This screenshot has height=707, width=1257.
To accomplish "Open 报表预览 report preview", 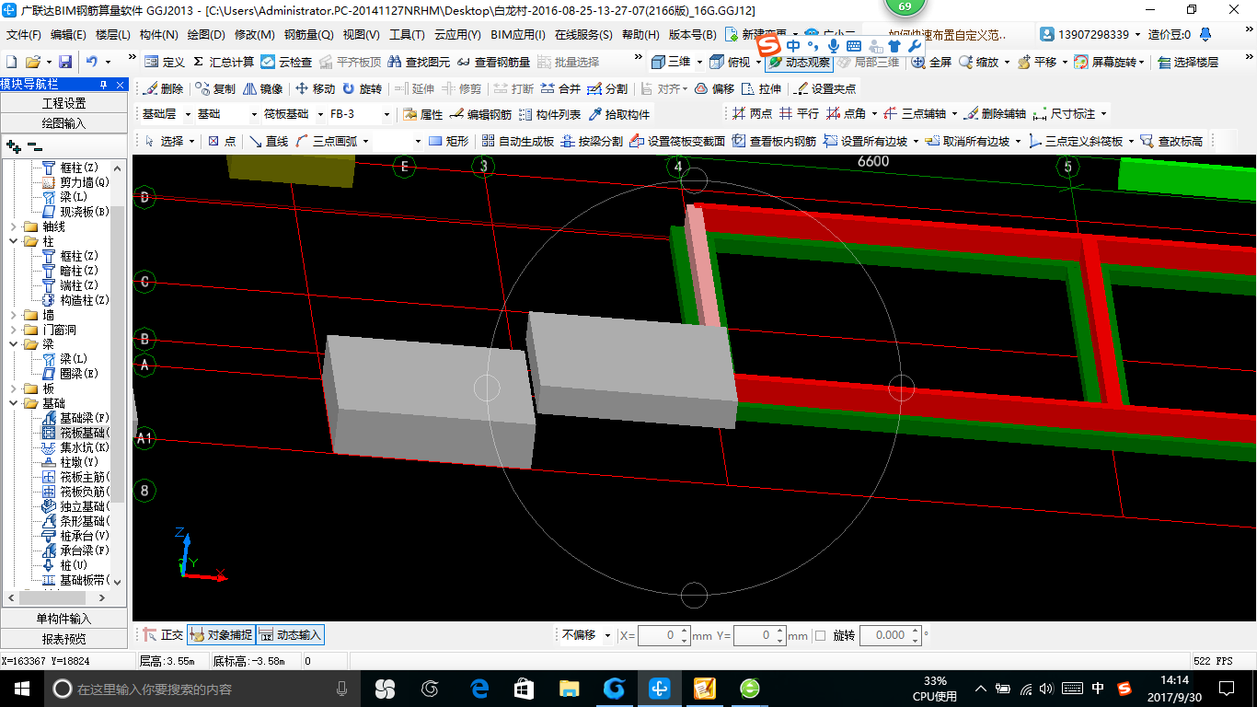I will pyautogui.click(x=64, y=638).
